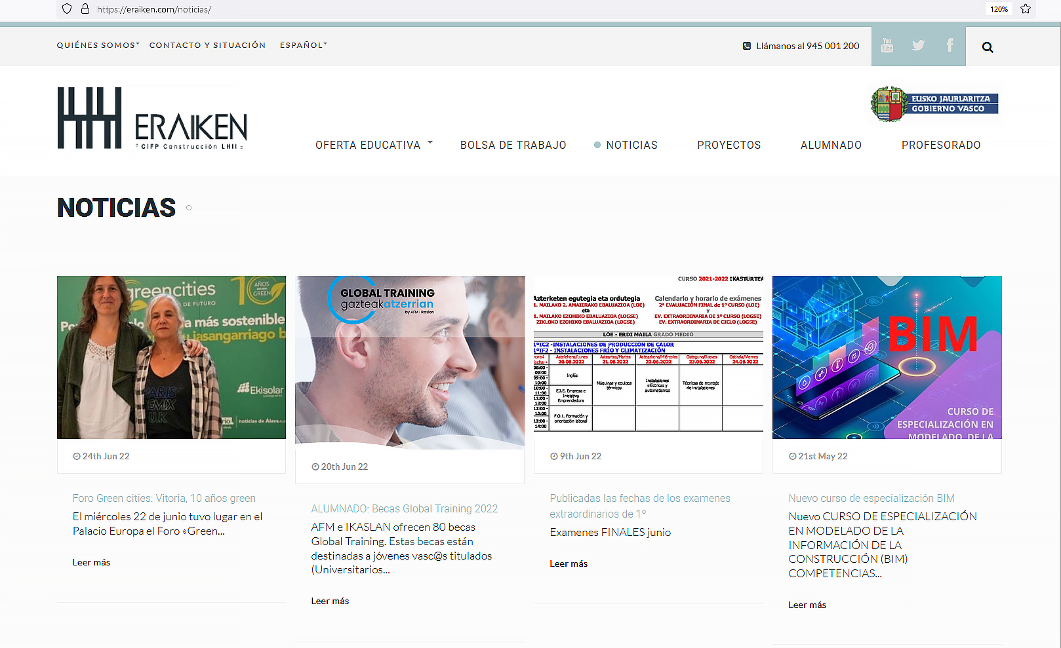Open the Green Cities forum photo
This screenshot has width=1061, height=648.
pyautogui.click(x=171, y=357)
